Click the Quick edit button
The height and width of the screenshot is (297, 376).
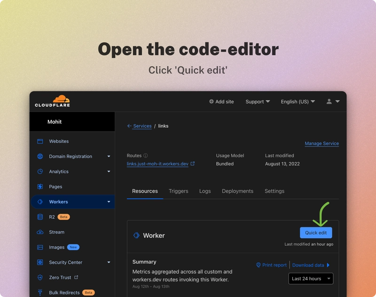(316, 233)
